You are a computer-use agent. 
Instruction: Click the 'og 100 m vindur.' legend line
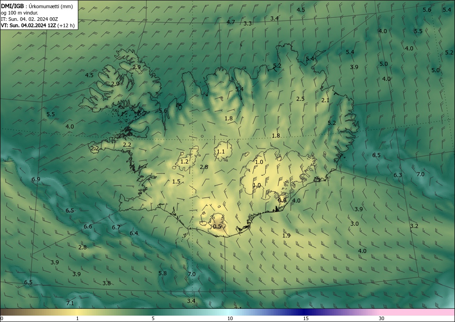(x=20, y=13)
